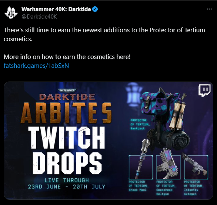Open the fatshark.games/1abSxN link

(x=36, y=66)
